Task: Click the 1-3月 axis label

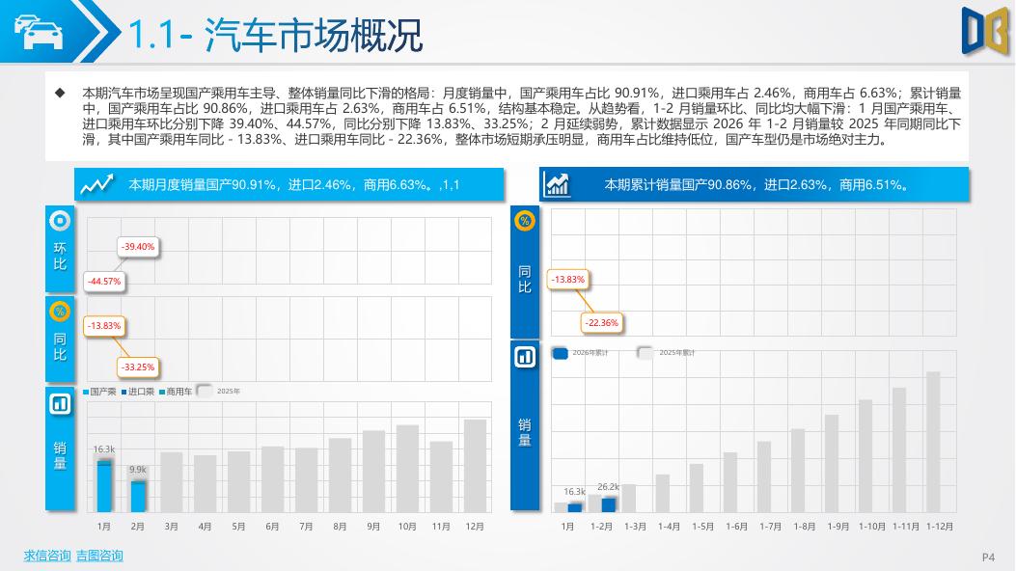Action: click(635, 527)
